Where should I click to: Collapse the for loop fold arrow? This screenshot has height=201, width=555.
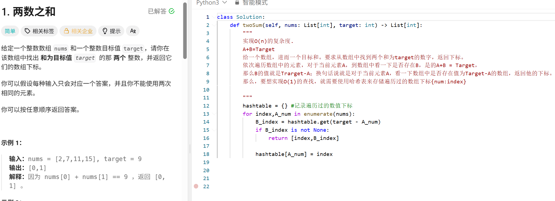(x=214, y=114)
